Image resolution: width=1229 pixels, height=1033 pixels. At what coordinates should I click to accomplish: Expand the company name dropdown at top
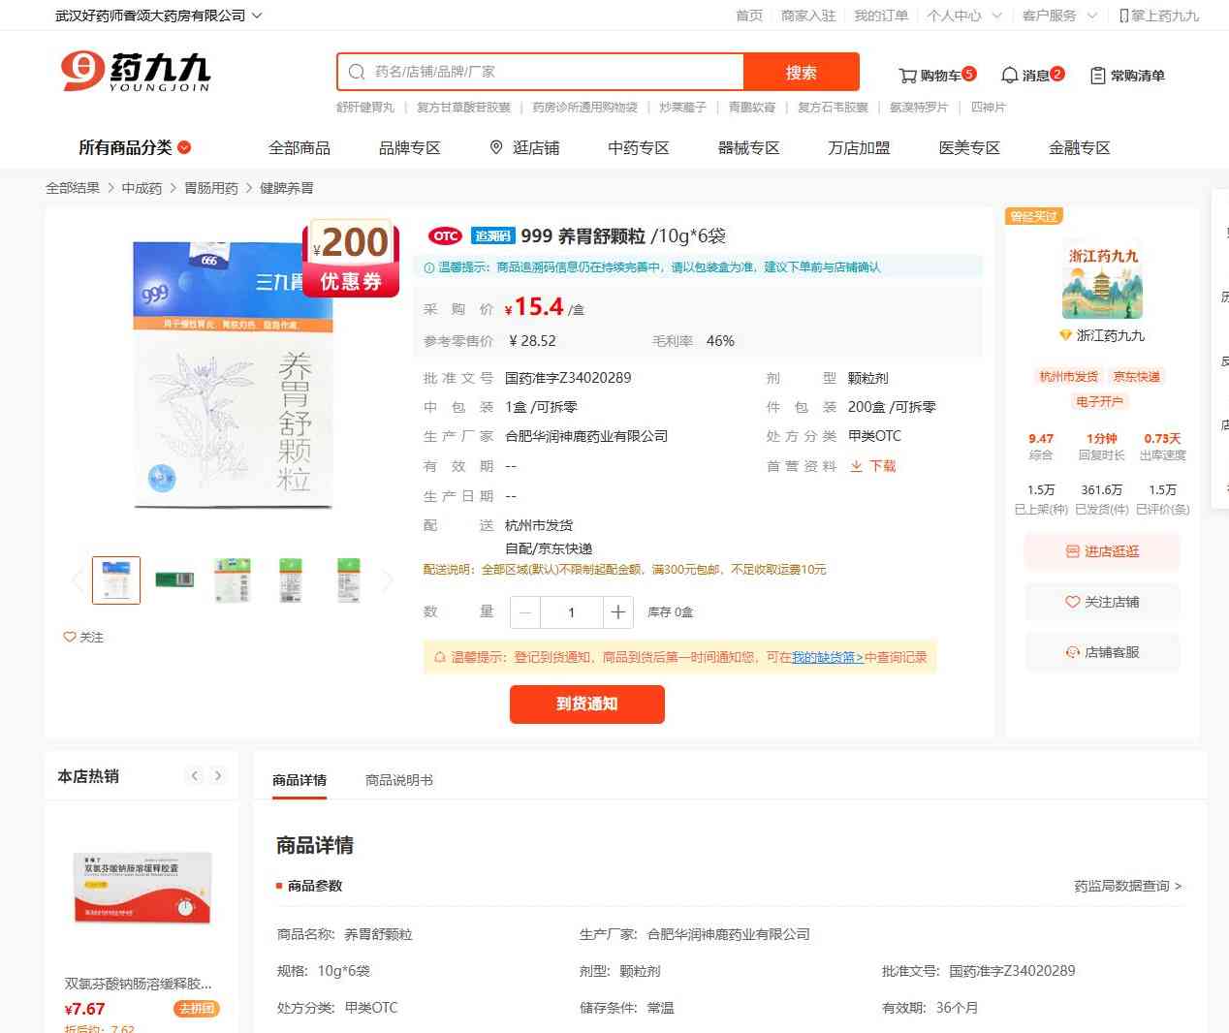tap(257, 16)
